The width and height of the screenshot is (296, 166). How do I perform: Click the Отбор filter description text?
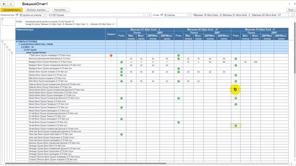[71, 23]
